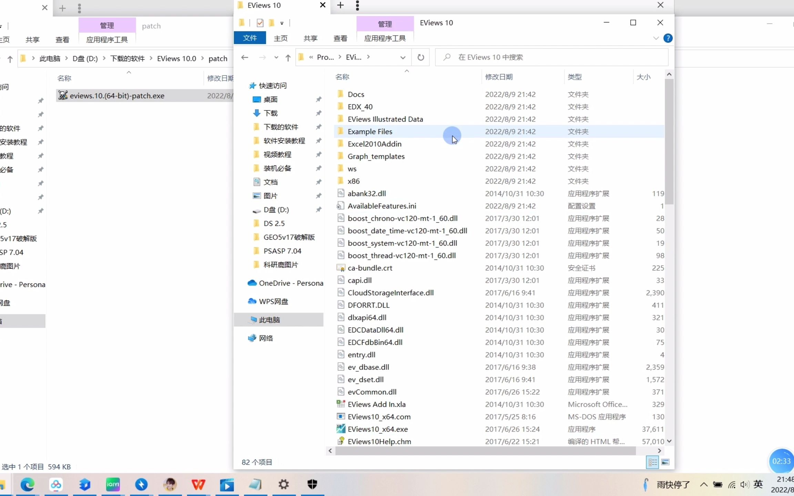The width and height of the screenshot is (794, 496).
Task: Open recent locations dropdown arrow
Action: [276, 58]
